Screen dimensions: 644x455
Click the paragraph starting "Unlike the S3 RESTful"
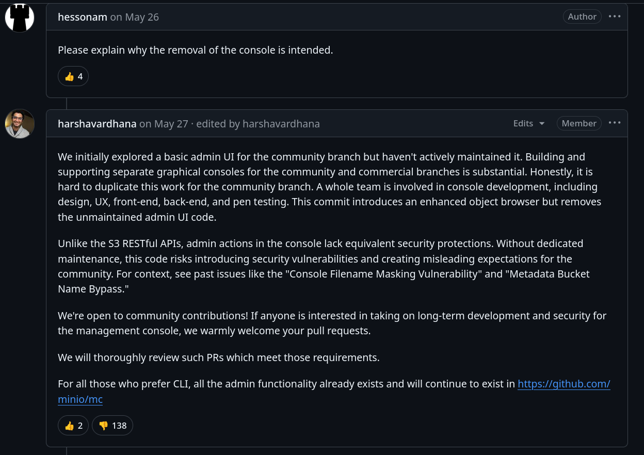320,266
